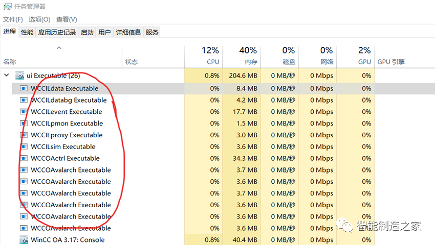The image size is (435, 245).
Task: Click the WinCC OA 3.17 Console icon
Action: (x=24, y=239)
